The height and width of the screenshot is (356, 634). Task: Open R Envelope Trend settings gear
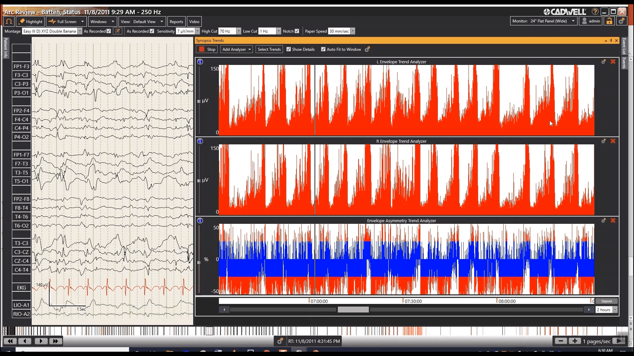603,141
